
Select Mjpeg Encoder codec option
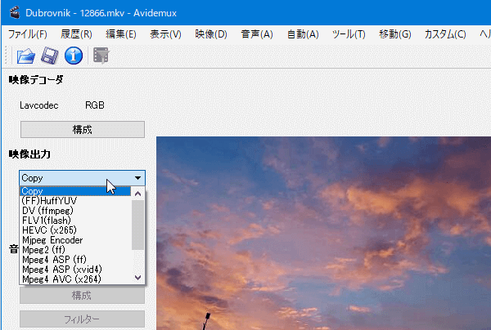(75, 240)
